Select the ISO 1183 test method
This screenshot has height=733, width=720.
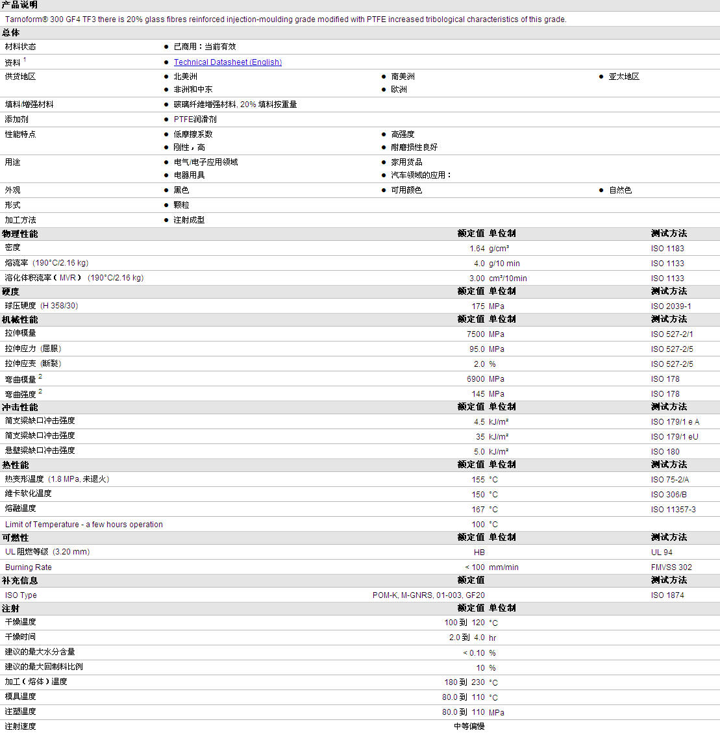pos(667,249)
